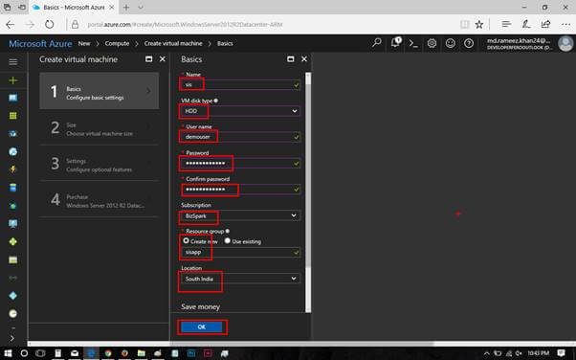Click the Edge share icon

coord(546,24)
